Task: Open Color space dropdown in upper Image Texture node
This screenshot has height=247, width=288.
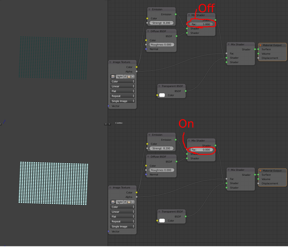Action: click(x=123, y=81)
